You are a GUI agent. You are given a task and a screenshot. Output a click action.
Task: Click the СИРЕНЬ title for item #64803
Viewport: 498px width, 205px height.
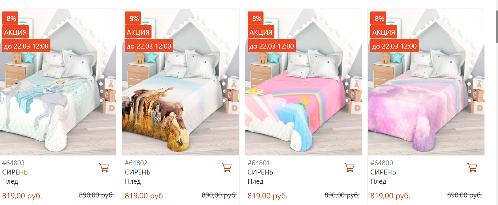[x=15, y=172]
